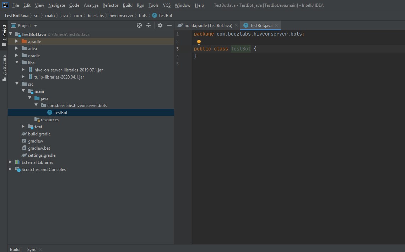Open the Analyze menu
Viewport: 405px width, 252px height.
click(x=91, y=5)
